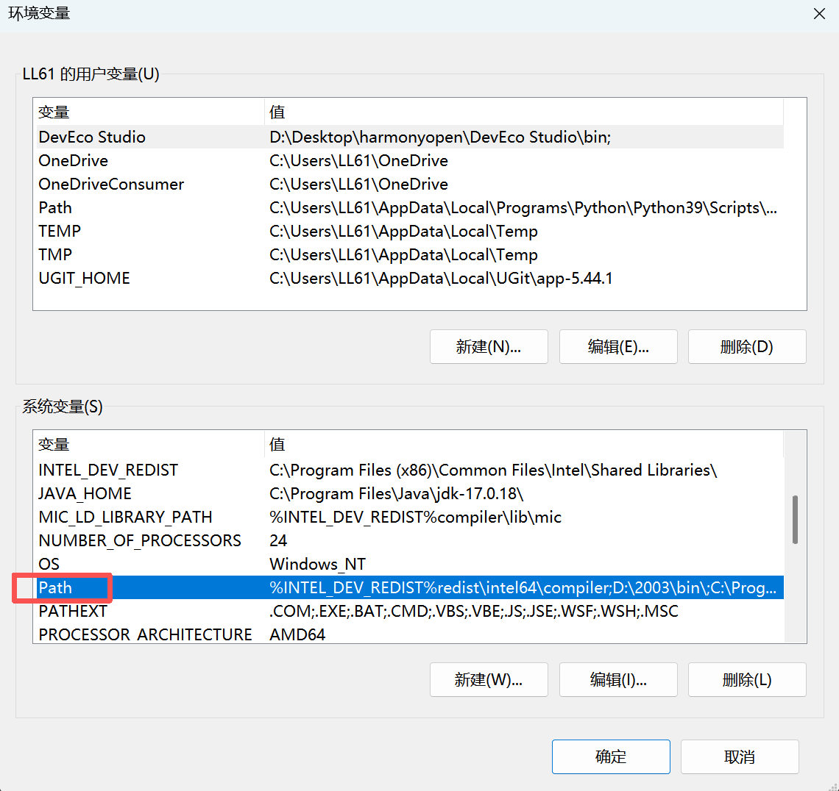Screen dimensions: 839x791
Task: Click the AMD64 value cell
Action: coord(297,635)
